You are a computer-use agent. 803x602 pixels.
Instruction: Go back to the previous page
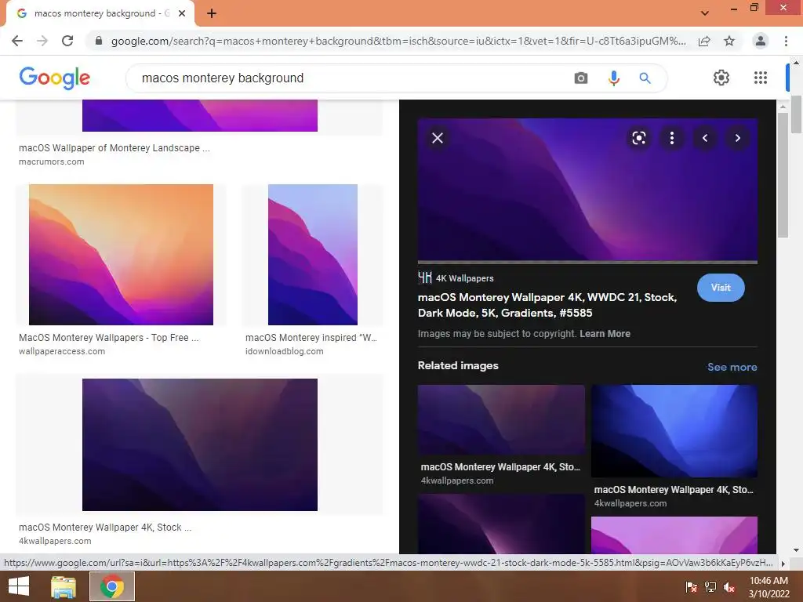click(17, 41)
